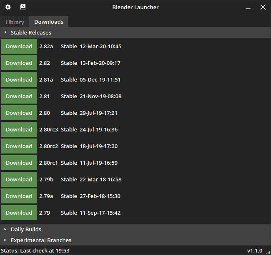
Task: Download Blender 2.80rc2 build
Action: [x=19, y=146]
